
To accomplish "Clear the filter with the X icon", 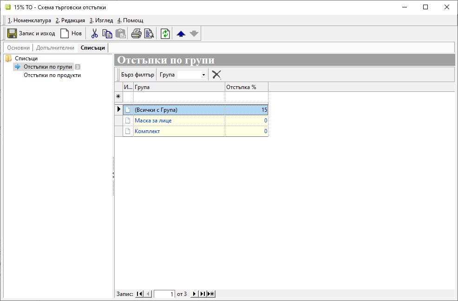I will 216,75.
